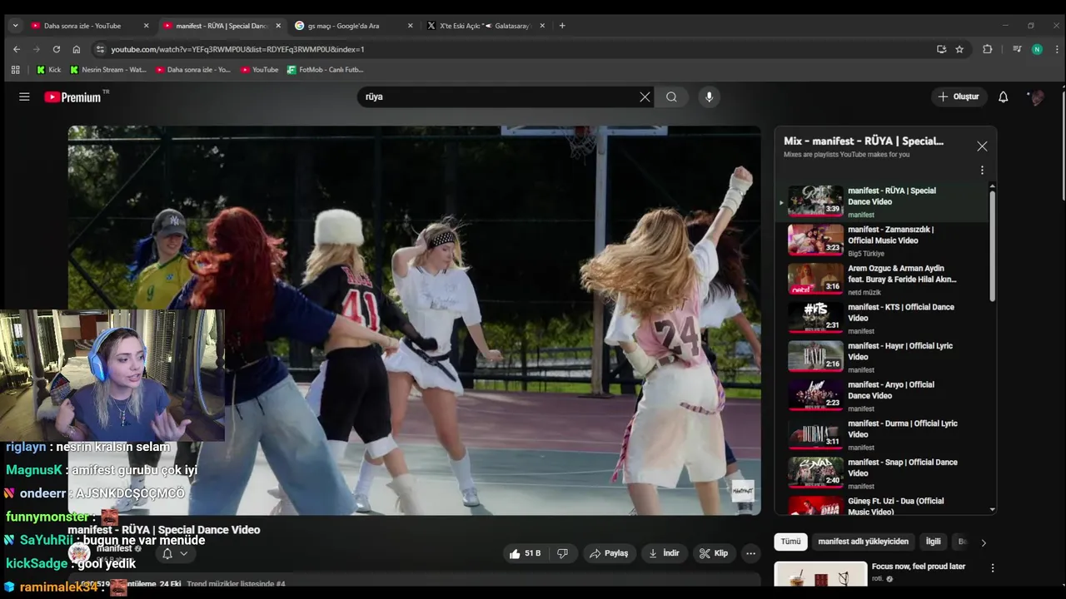Open the media control icon in Chrome toolbar
The height and width of the screenshot is (599, 1066).
coord(1017,49)
